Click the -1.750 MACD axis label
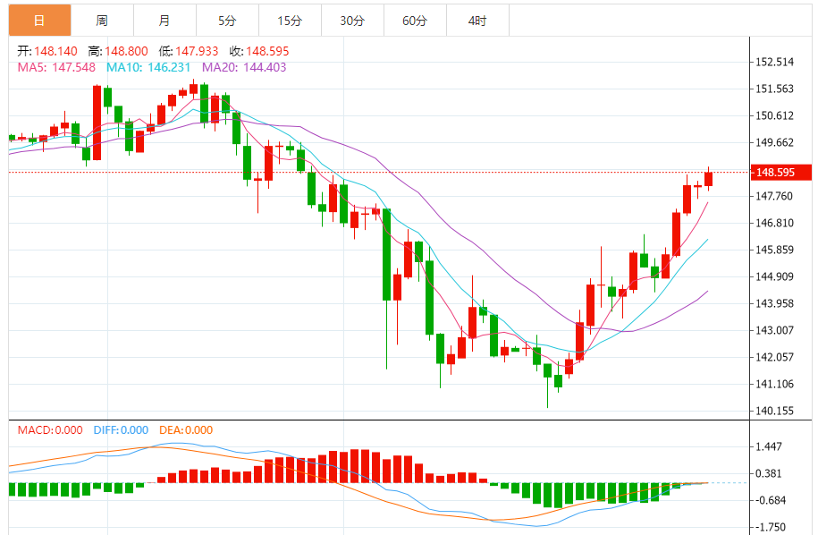 (771, 527)
